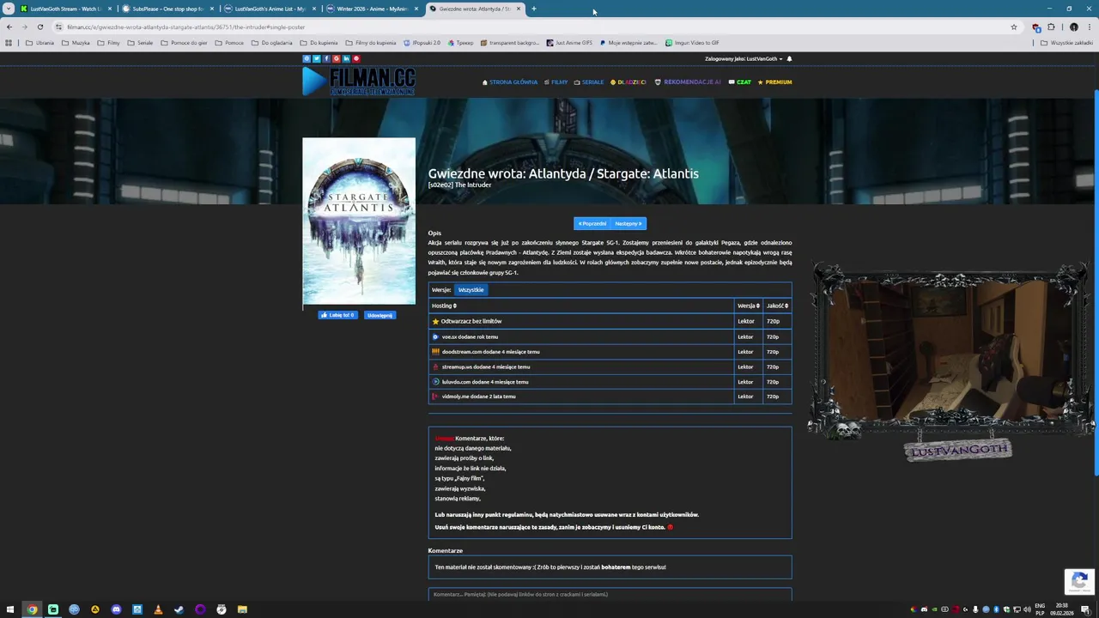Open CZAT in site menu

[x=740, y=82]
